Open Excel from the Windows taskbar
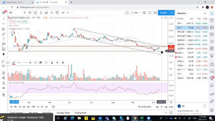 pos(141,118)
